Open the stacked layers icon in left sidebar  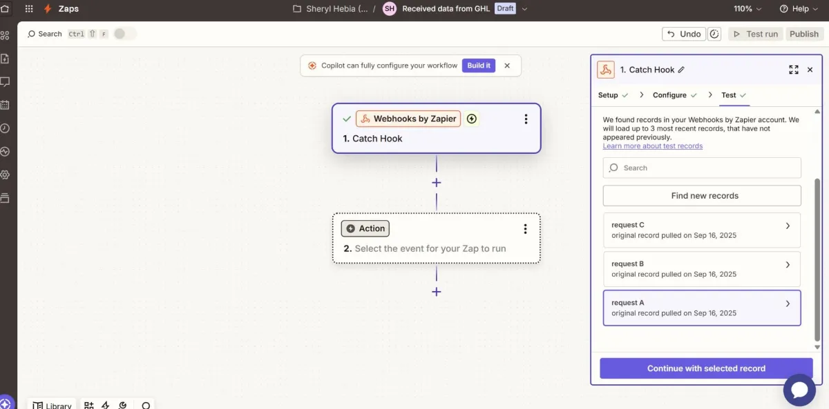coord(5,198)
